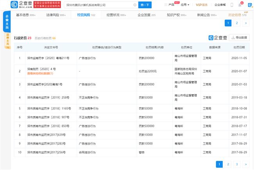
Task: Click the 查一下 search button
Action: click(x=145, y=5)
